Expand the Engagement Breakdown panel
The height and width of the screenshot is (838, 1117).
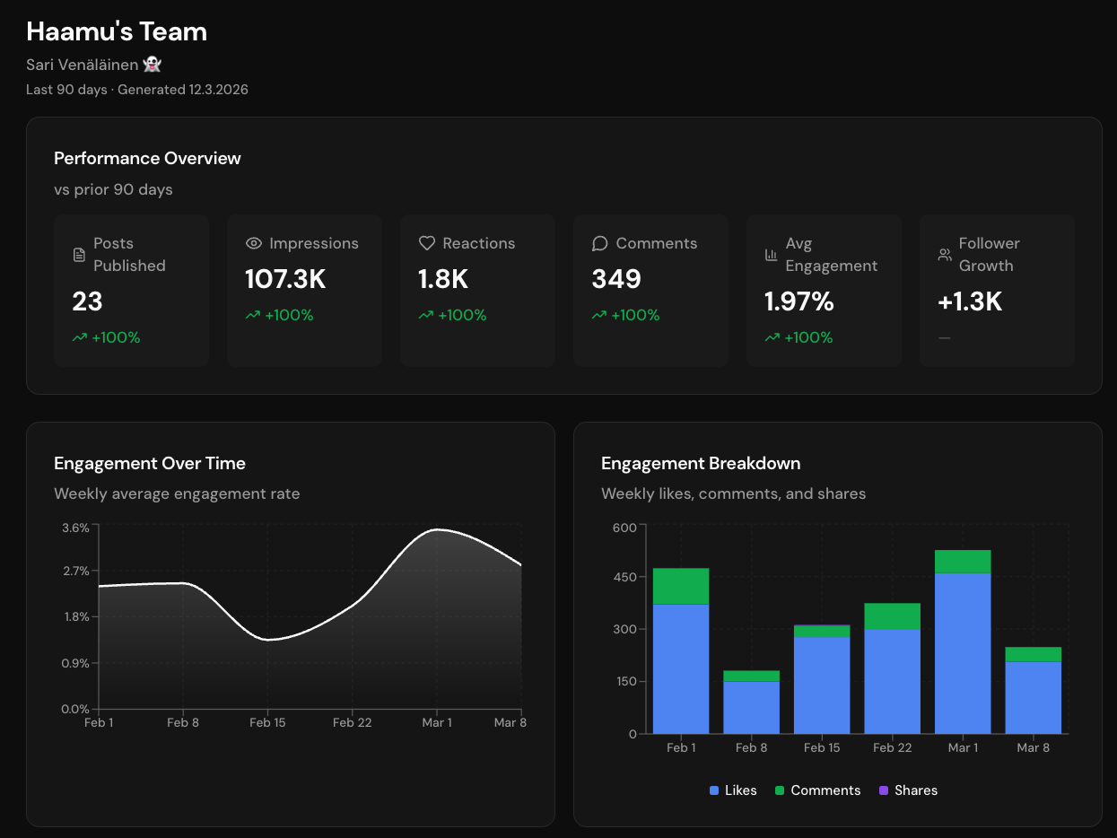[701, 463]
